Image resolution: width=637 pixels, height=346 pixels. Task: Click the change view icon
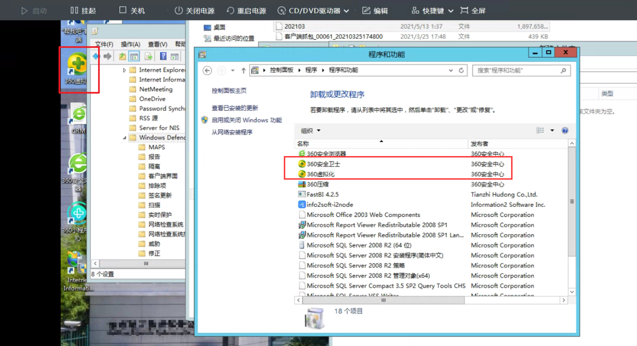tap(540, 131)
